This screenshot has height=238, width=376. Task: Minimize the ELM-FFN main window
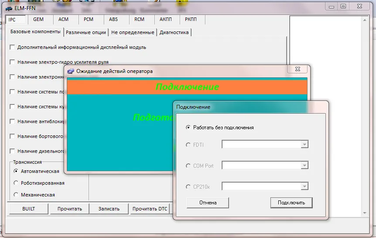click(331, 6)
